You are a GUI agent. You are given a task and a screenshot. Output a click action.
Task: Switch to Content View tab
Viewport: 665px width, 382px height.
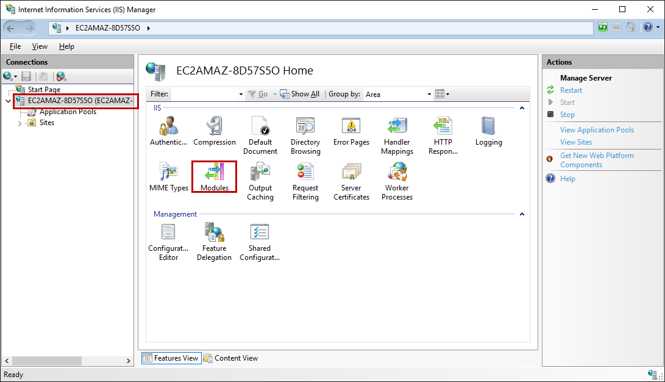pos(231,358)
